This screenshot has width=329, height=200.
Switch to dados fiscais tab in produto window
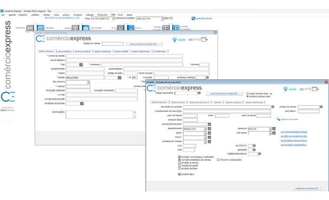(178, 102)
